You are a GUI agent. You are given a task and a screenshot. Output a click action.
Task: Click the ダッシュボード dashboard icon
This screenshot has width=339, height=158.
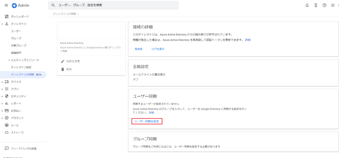[7, 17]
